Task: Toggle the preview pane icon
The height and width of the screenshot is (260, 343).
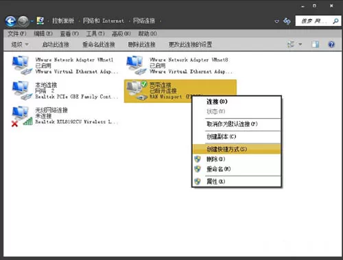Action: click(316, 44)
